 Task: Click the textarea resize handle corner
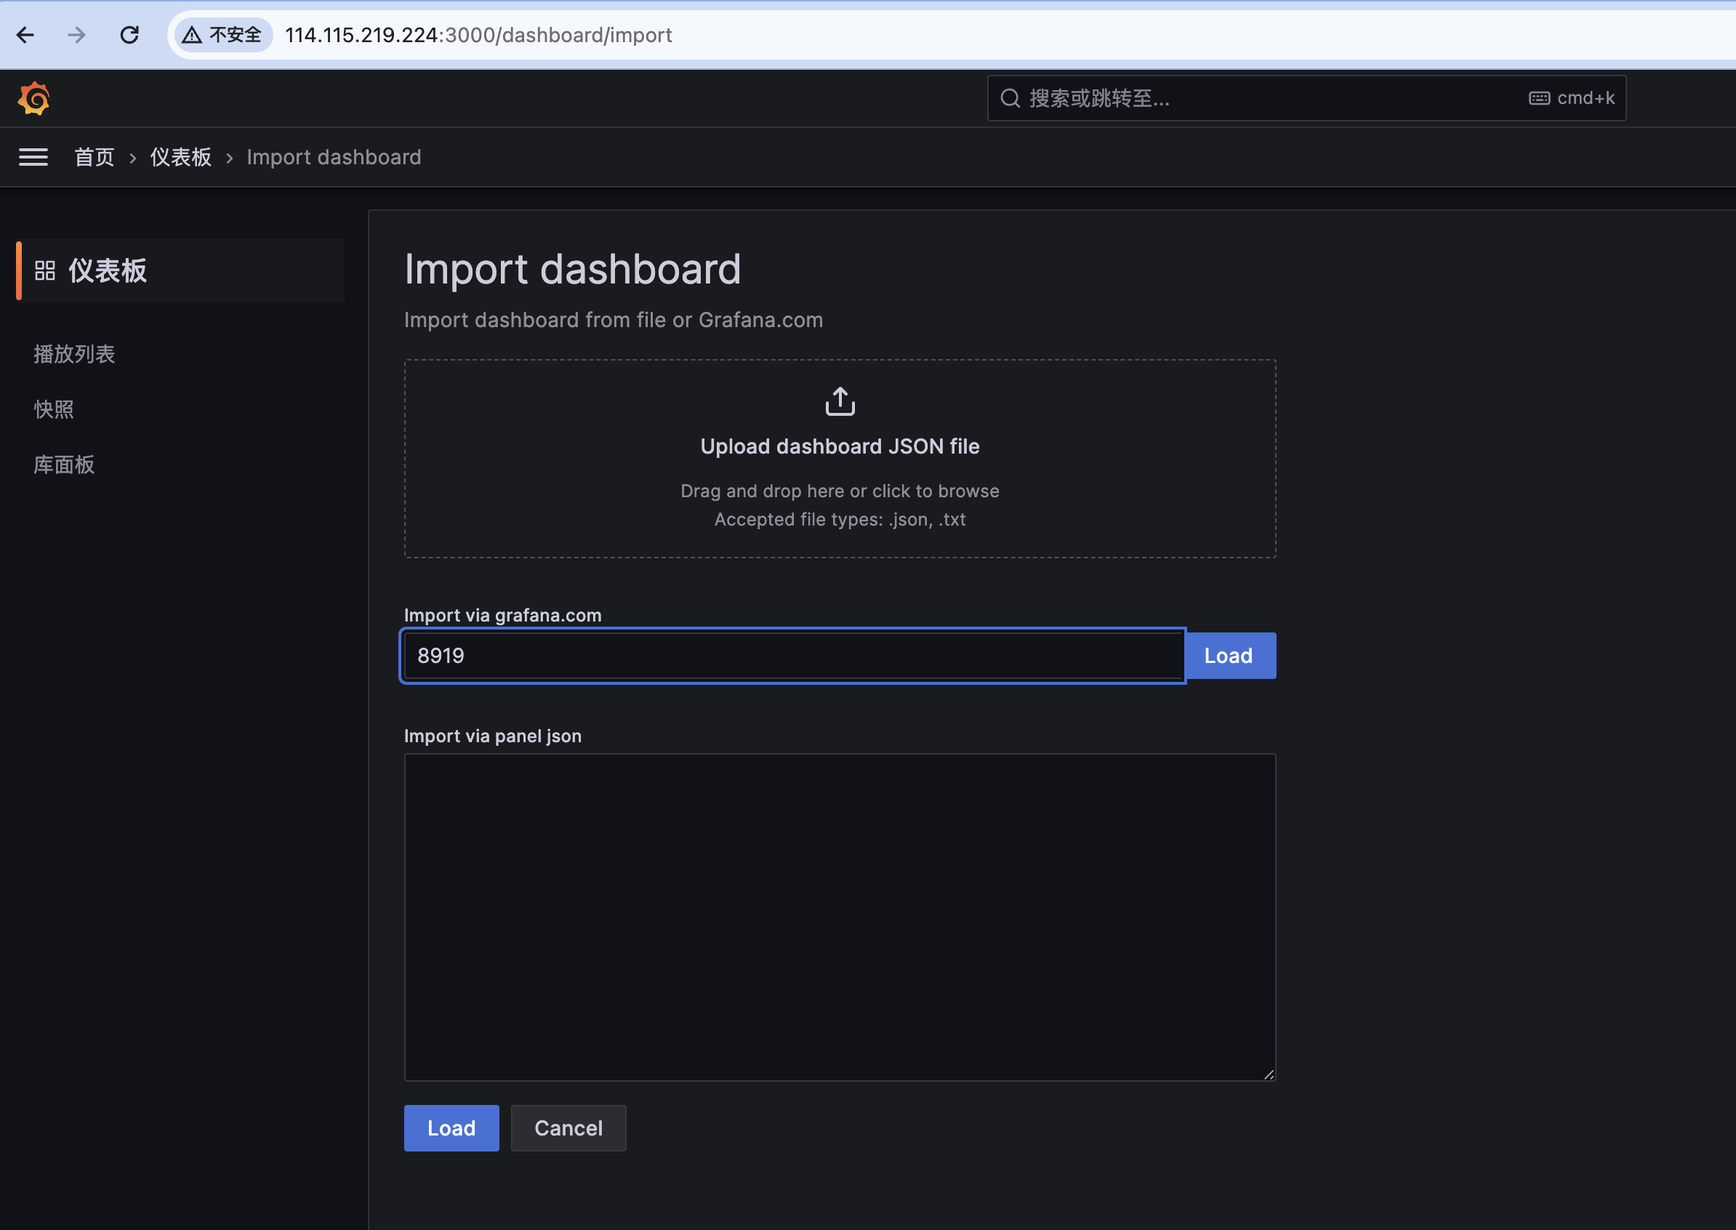[1269, 1074]
